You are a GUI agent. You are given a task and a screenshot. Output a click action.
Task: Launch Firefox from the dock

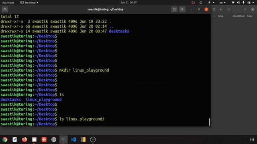point(24,140)
